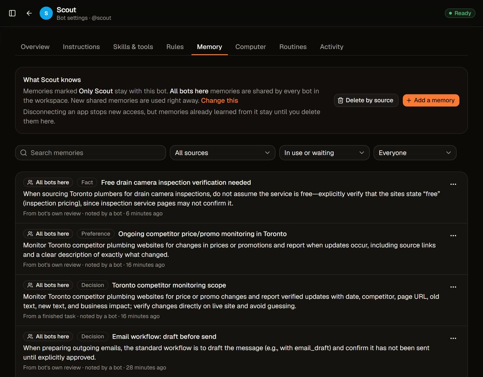This screenshot has width=483, height=377.
Task: Open the Routines tab
Action: pyautogui.click(x=293, y=47)
